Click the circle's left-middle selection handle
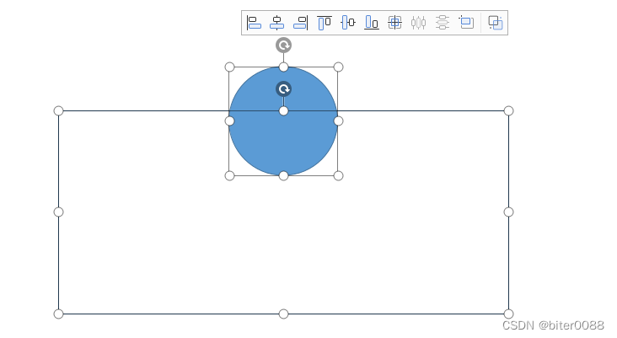The image size is (617, 338). click(x=229, y=121)
